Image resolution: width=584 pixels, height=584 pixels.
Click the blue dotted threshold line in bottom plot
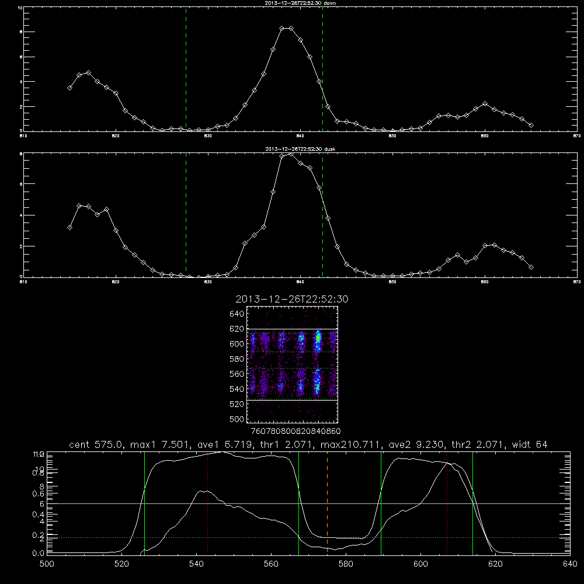tap(308, 537)
